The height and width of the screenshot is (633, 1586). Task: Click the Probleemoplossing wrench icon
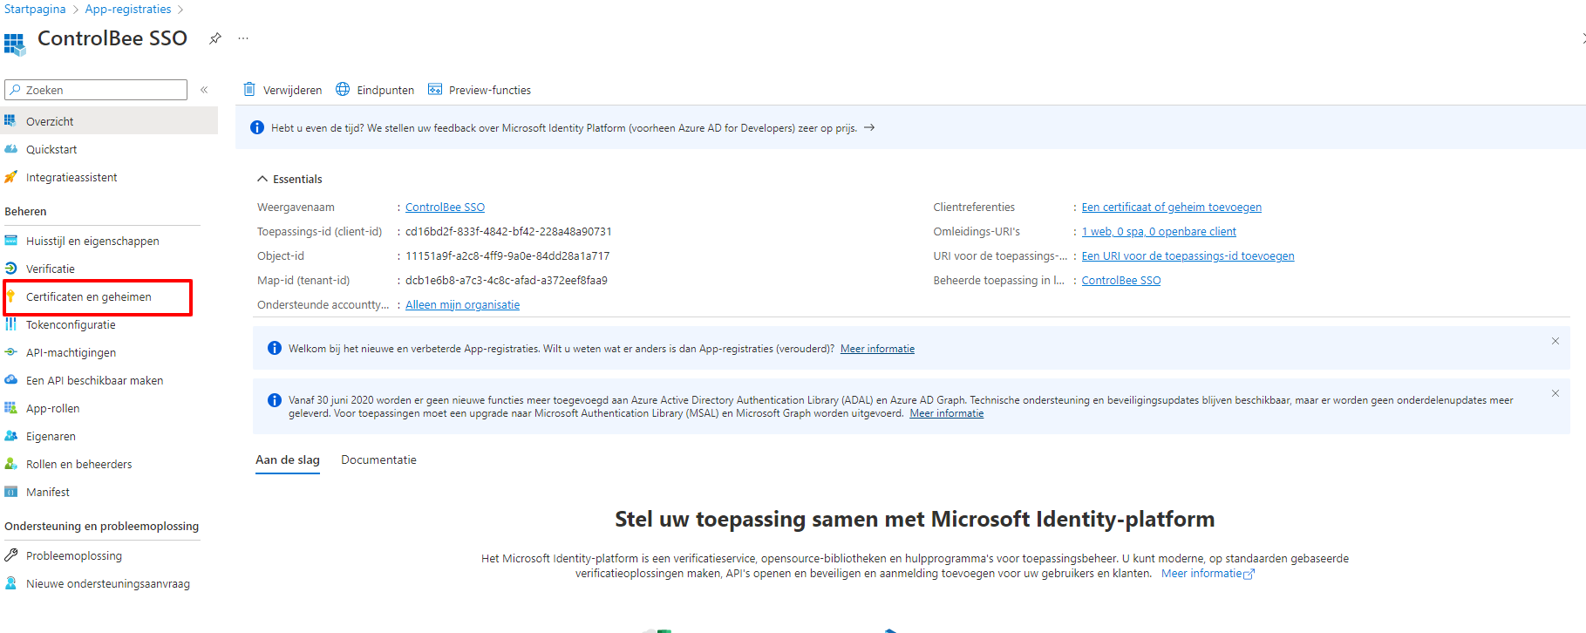coord(10,555)
